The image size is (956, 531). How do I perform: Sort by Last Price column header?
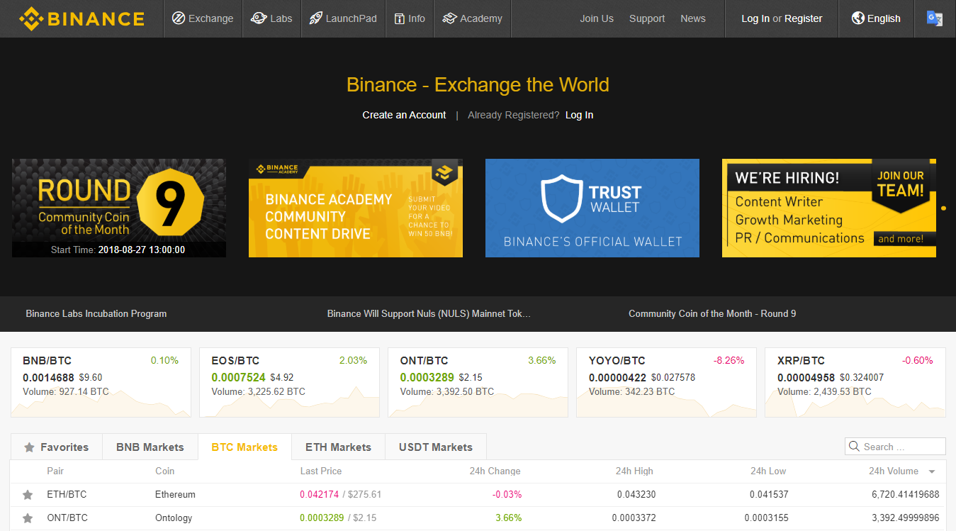click(x=321, y=471)
